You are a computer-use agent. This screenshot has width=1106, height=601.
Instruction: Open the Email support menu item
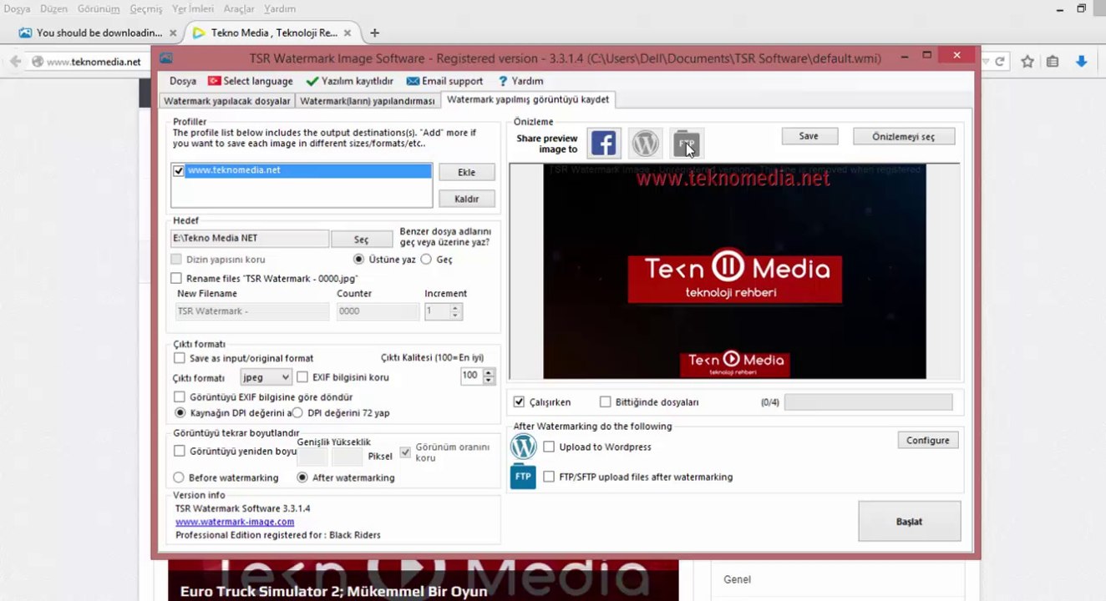tap(444, 81)
